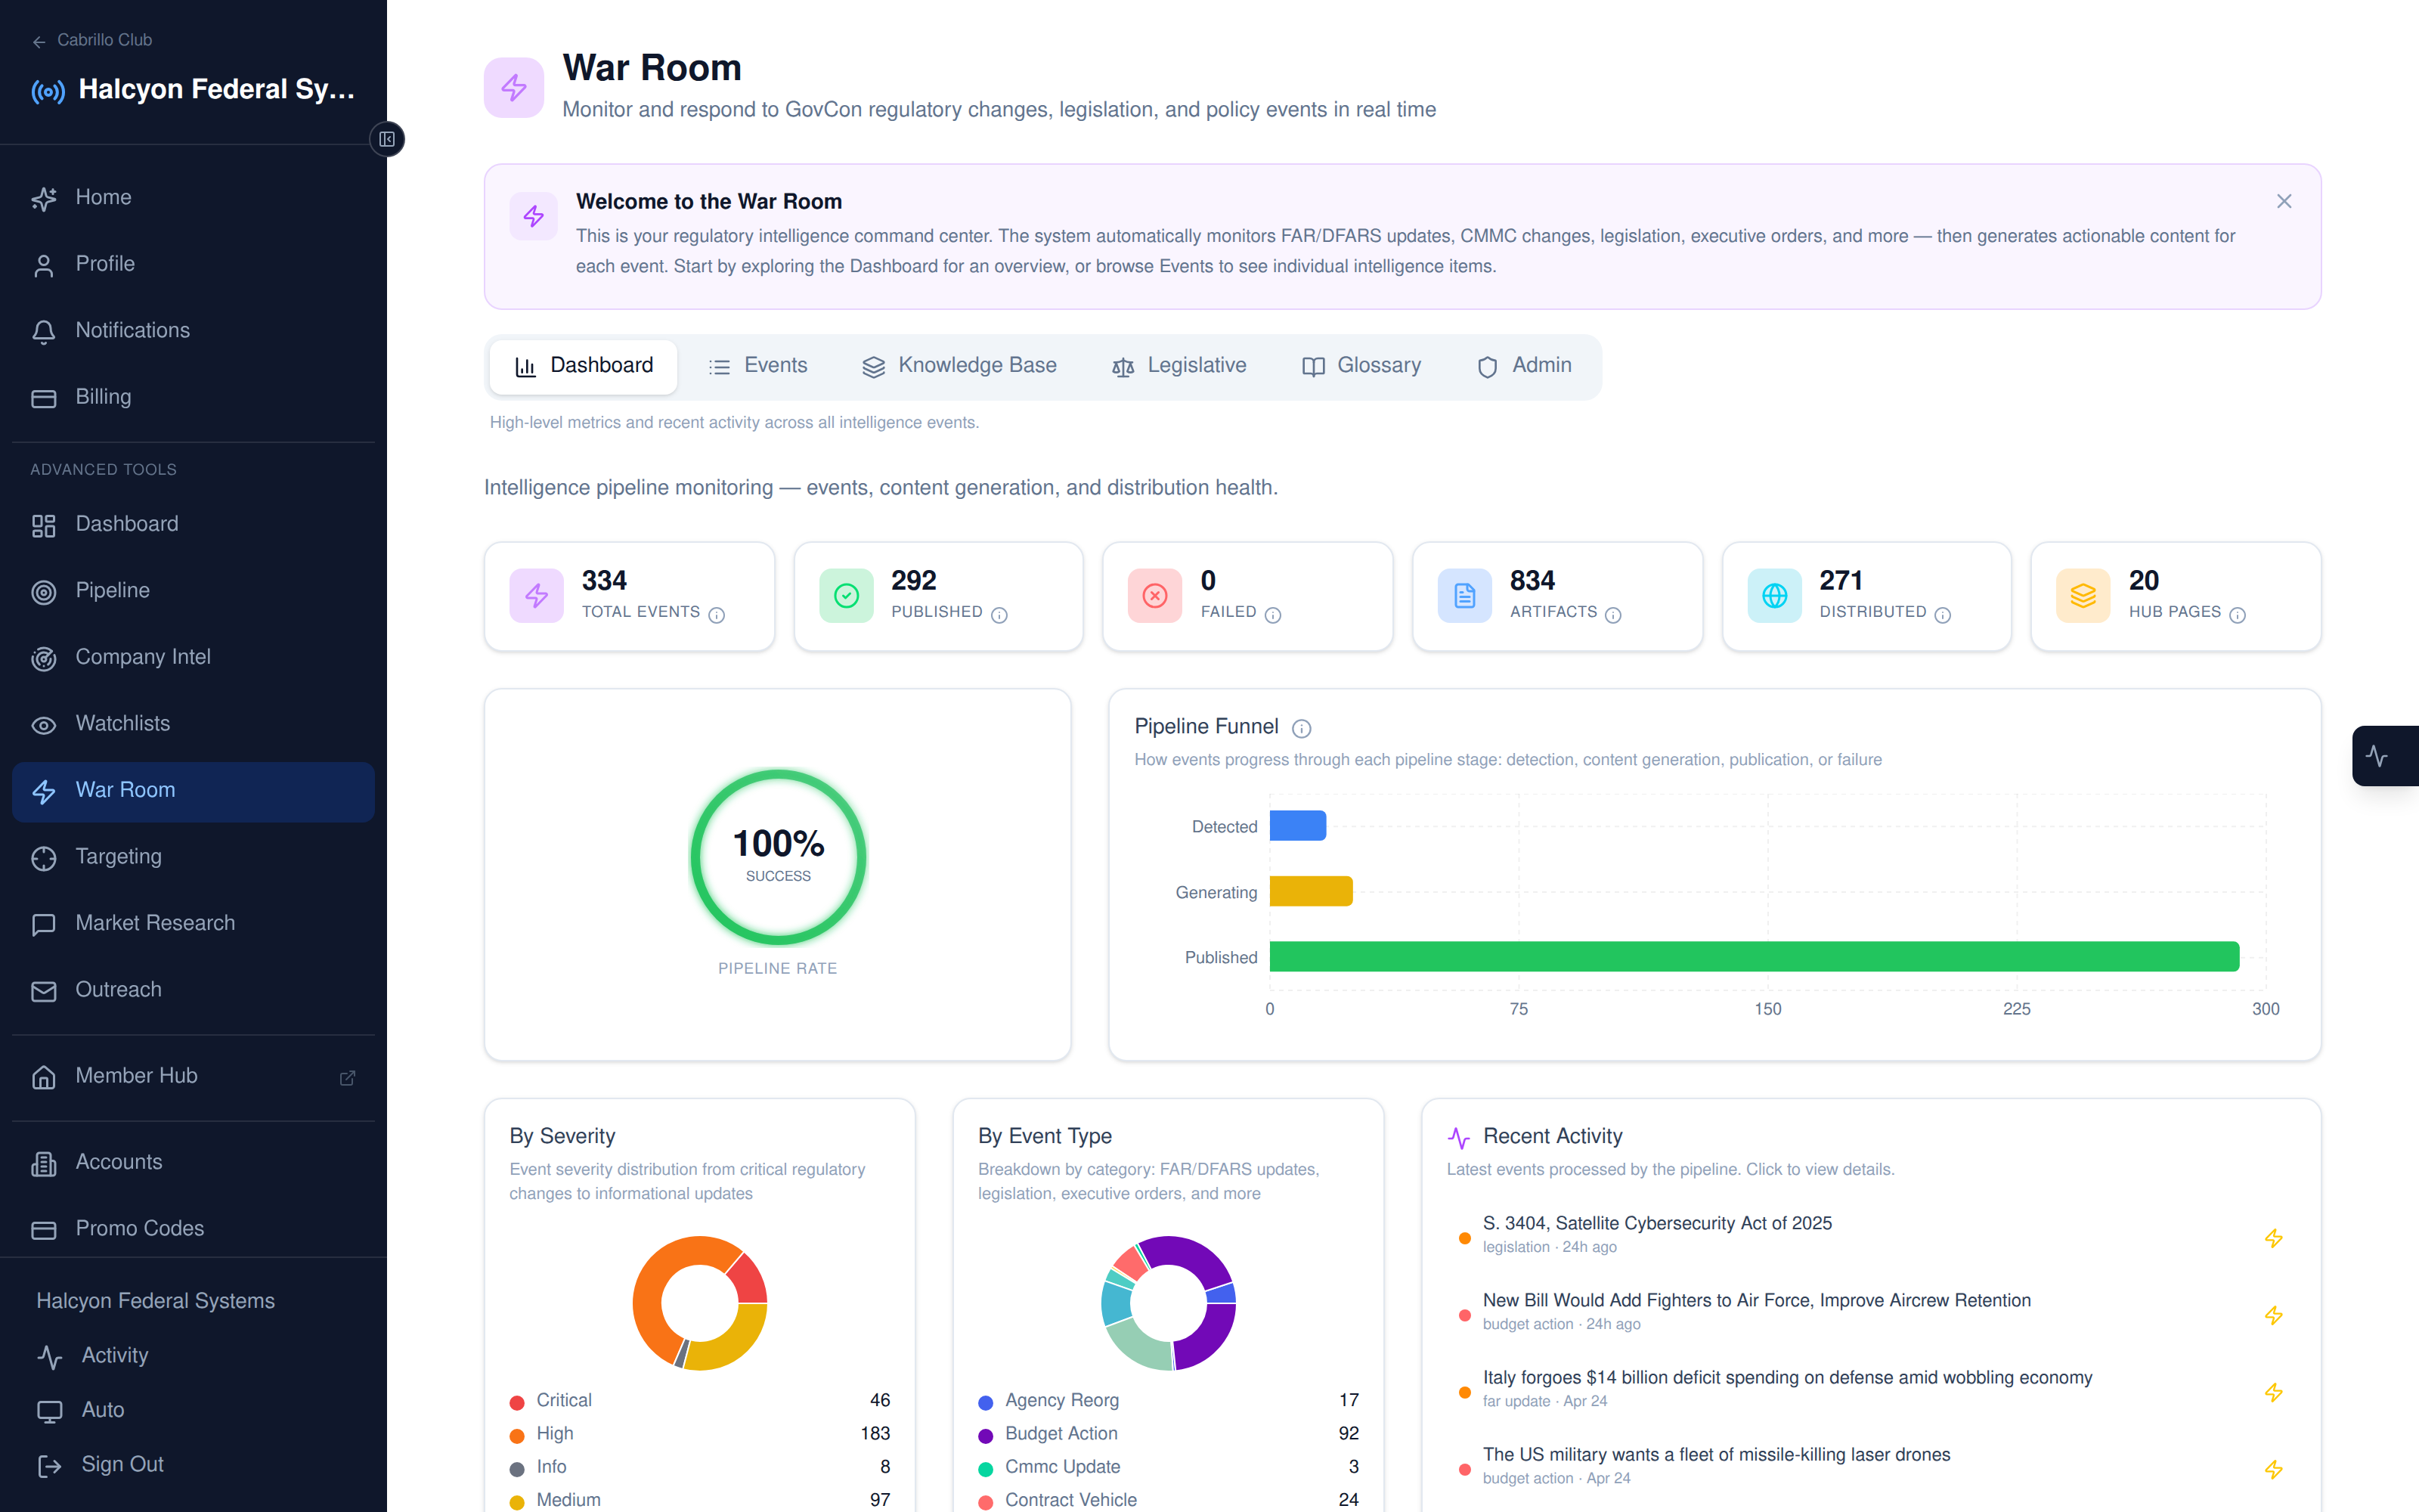Click the Pipeline Funnel info icon
The image size is (2419, 1512).
1300,728
